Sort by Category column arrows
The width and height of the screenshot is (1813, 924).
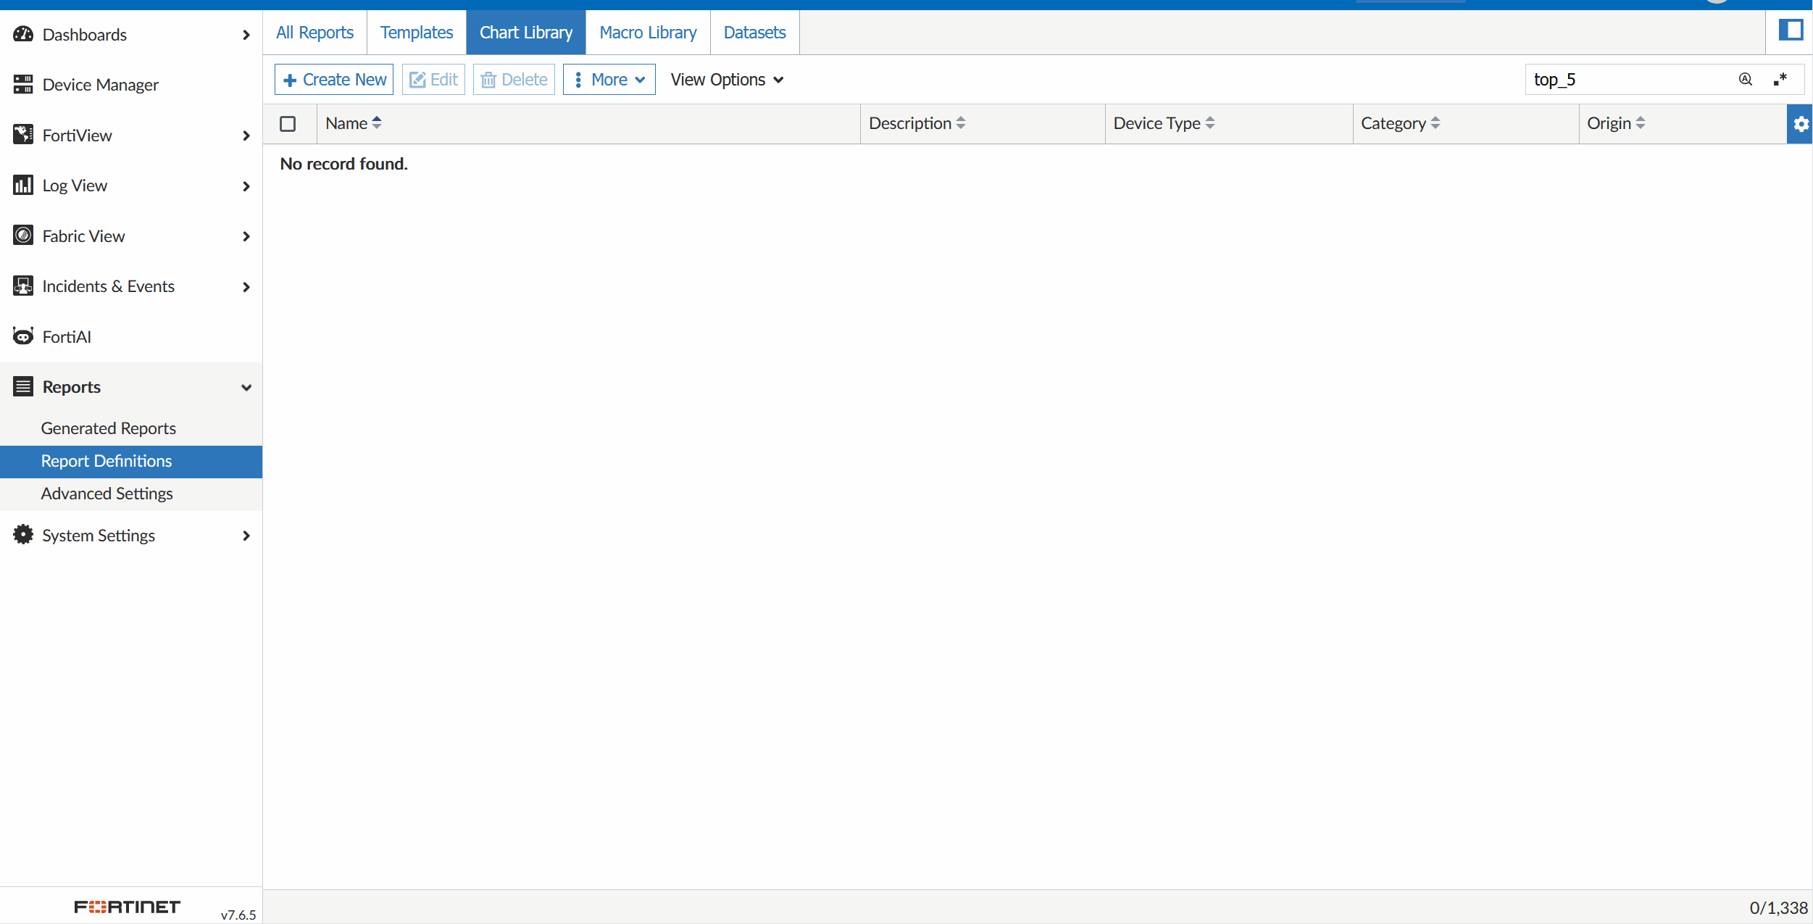click(x=1435, y=123)
